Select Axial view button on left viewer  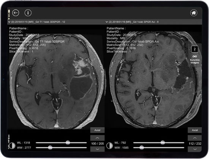click(x=97, y=130)
